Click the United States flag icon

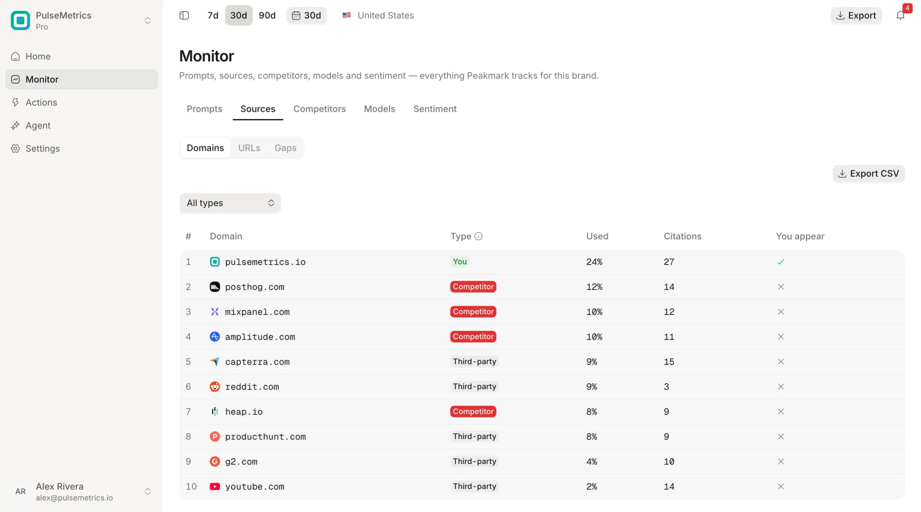point(346,15)
